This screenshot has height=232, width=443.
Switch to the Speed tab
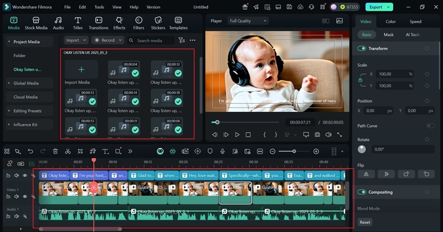point(415,22)
